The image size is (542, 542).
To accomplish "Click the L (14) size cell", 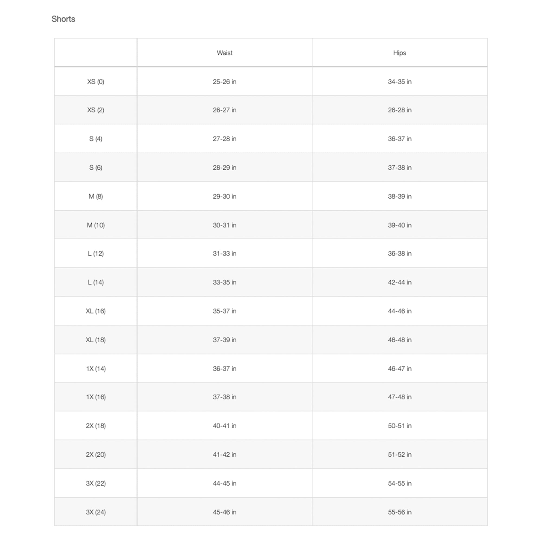I will (x=96, y=282).
